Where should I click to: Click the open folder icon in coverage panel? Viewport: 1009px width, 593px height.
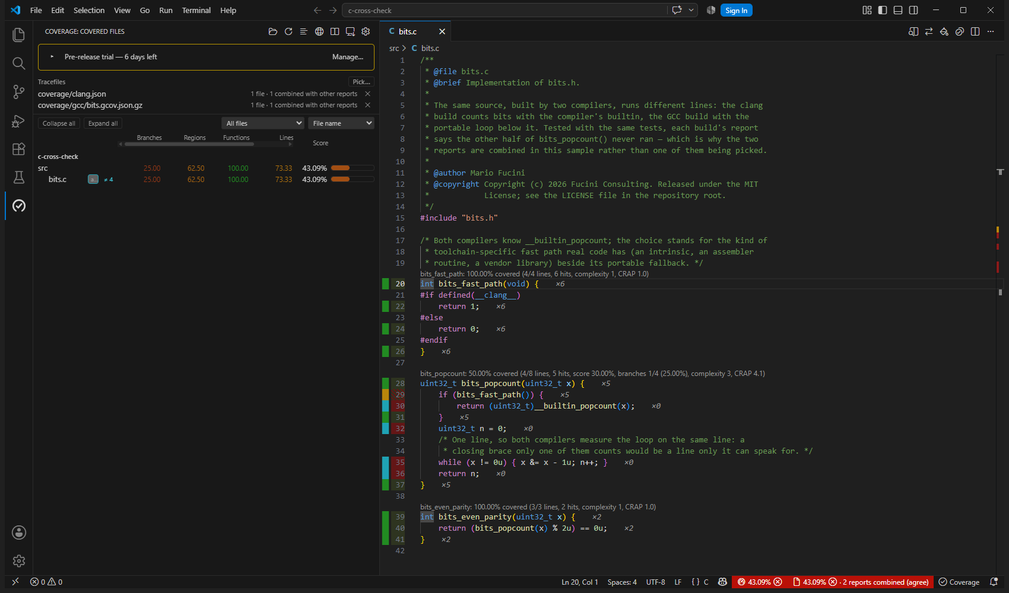273,31
